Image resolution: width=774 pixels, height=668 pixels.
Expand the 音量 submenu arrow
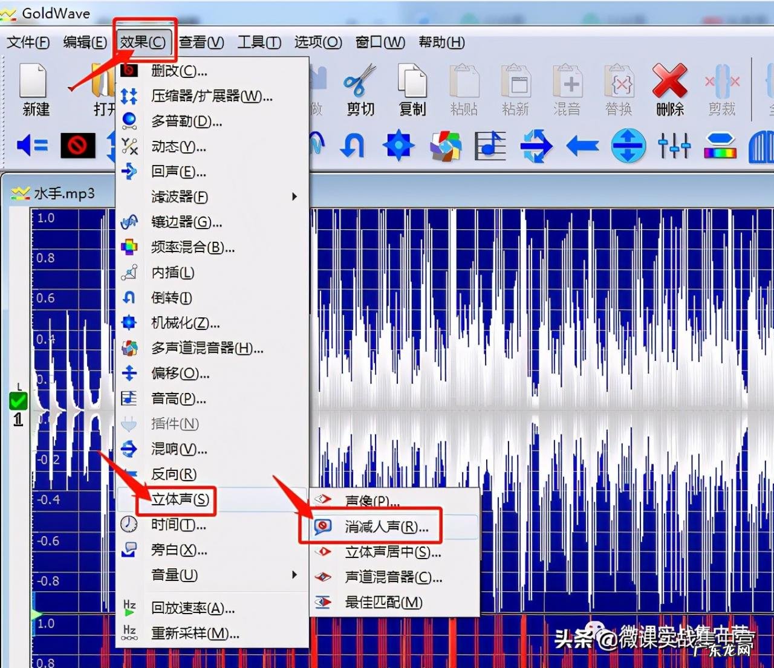coord(294,575)
